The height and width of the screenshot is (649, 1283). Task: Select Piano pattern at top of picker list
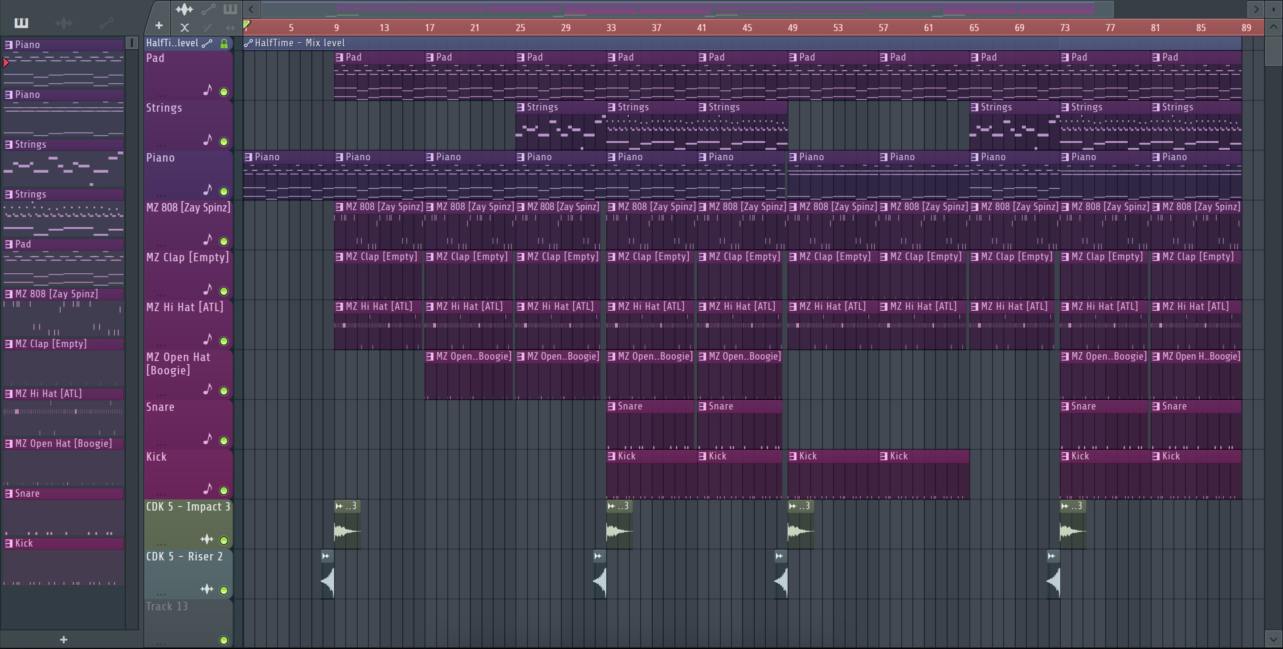[x=64, y=45]
